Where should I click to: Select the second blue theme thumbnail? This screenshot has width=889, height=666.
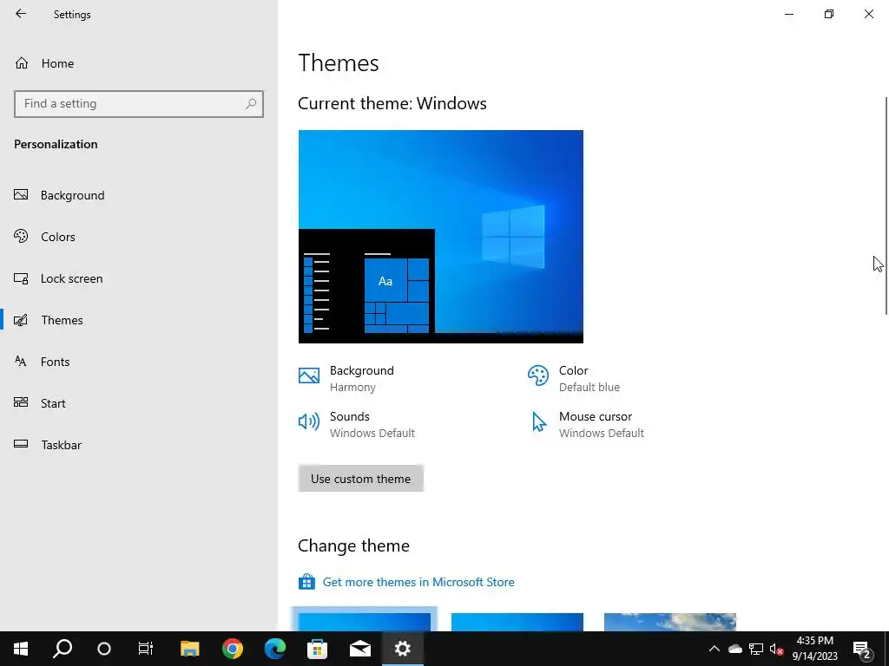click(x=517, y=622)
